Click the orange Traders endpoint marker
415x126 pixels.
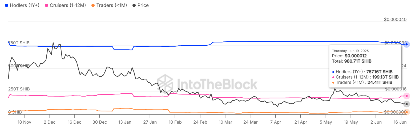pyautogui.click(x=406, y=112)
